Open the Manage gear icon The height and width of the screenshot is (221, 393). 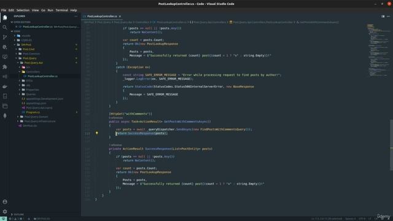(x=5, y=211)
